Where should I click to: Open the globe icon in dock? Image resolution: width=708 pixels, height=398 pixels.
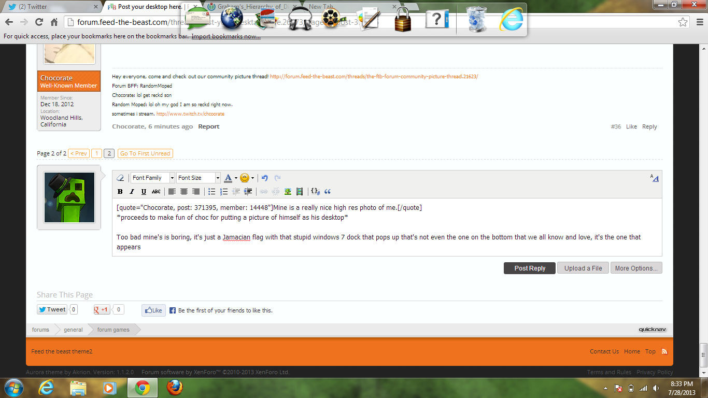pyautogui.click(x=232, y=19)
